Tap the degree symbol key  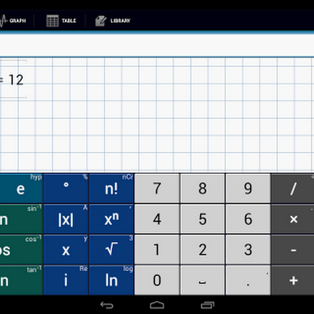pyautogui.click(x=66, y=189)
